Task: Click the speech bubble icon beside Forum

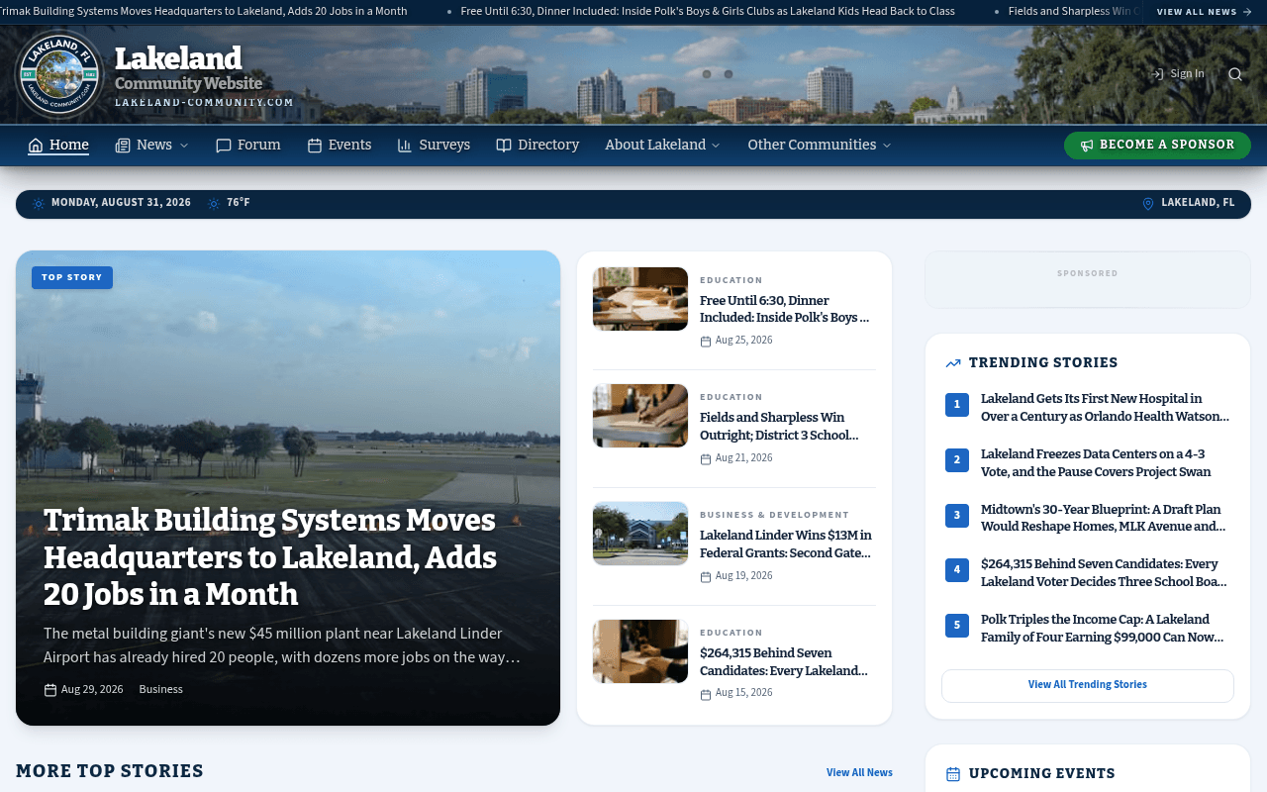Action: click(224, 146)
